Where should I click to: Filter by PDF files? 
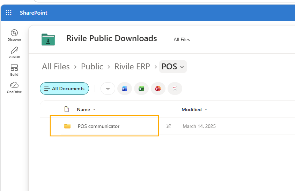pos(175,89)
